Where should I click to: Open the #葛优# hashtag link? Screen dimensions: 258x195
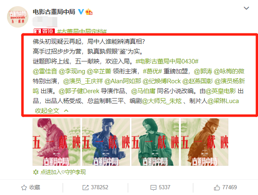[152, 71]
